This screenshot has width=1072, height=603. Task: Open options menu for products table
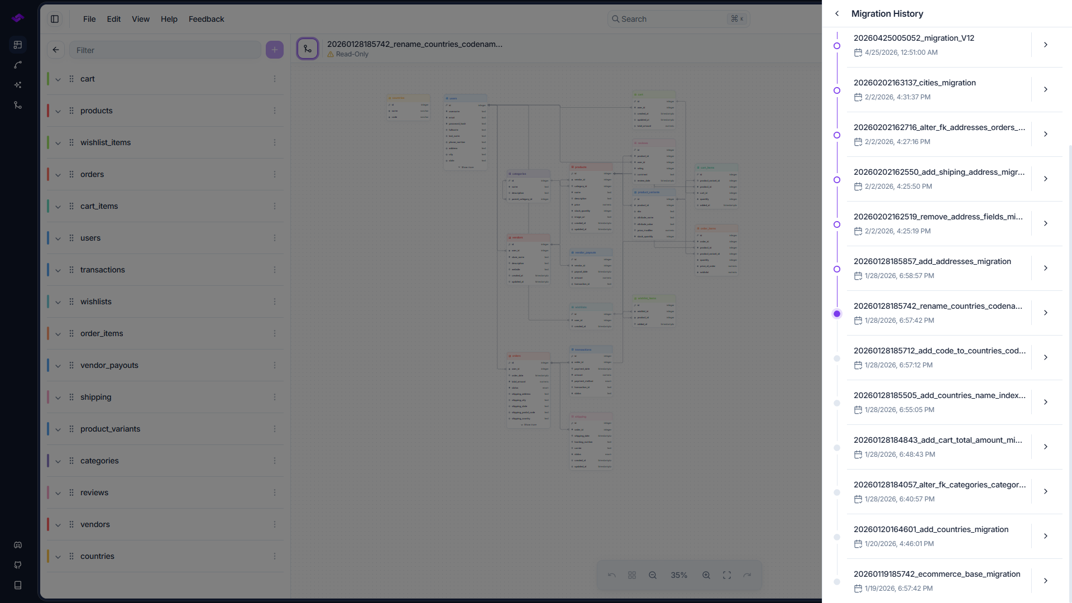tap(275, 111)
